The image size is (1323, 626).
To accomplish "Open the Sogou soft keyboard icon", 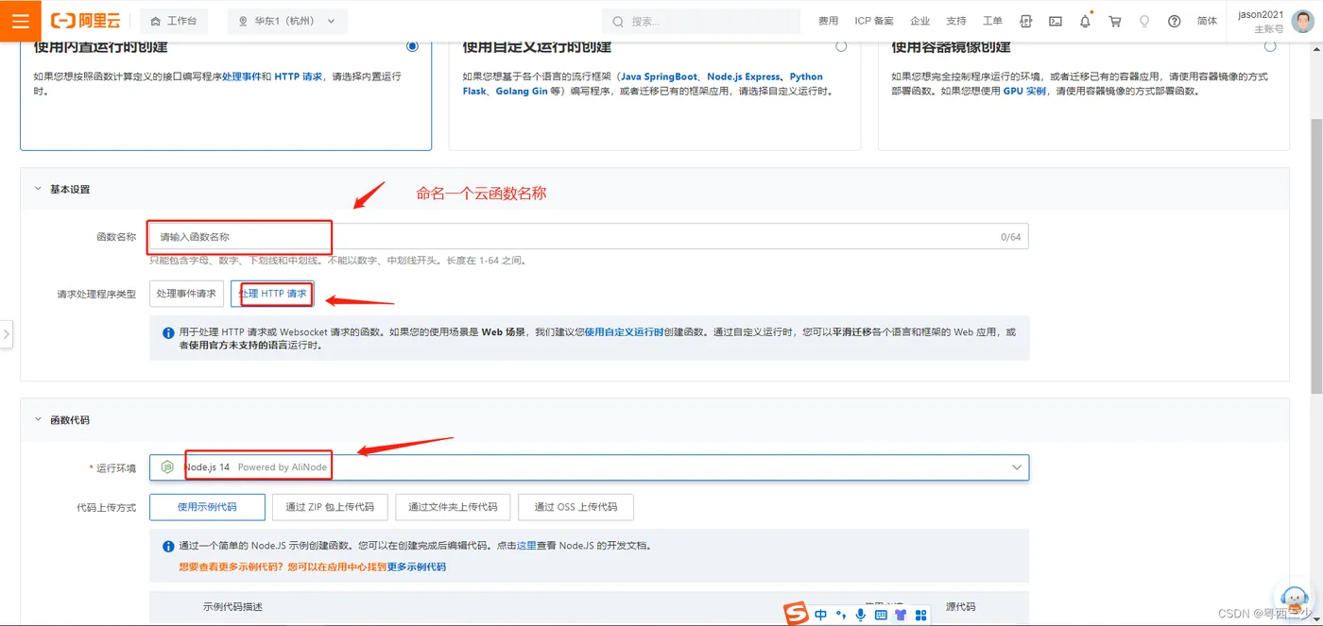I will point(881,615).
